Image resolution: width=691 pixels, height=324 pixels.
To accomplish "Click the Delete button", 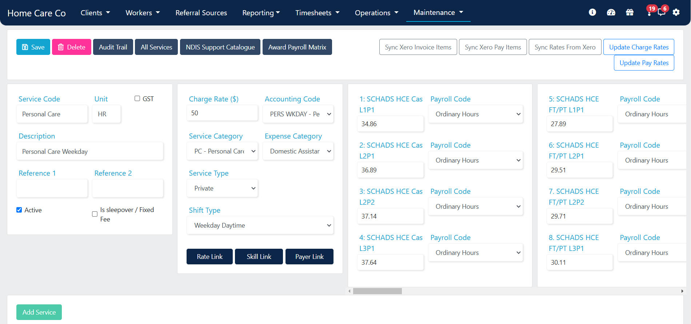I will (72, 47).
